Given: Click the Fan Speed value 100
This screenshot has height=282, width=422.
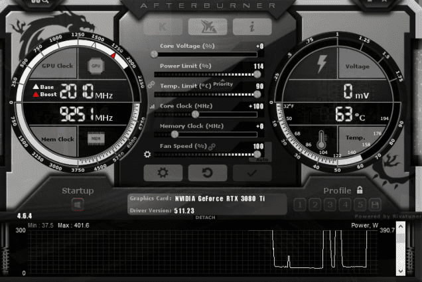Looking at the screenshot, I should point(258,147).
